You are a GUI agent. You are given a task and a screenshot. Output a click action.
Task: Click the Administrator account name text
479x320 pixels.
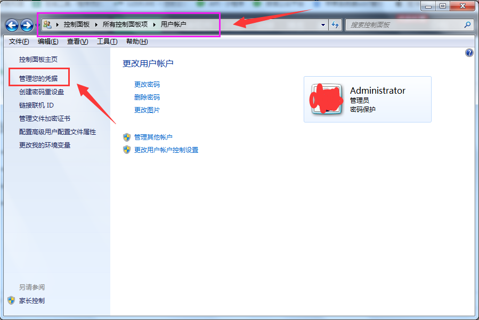coord(378,91)
